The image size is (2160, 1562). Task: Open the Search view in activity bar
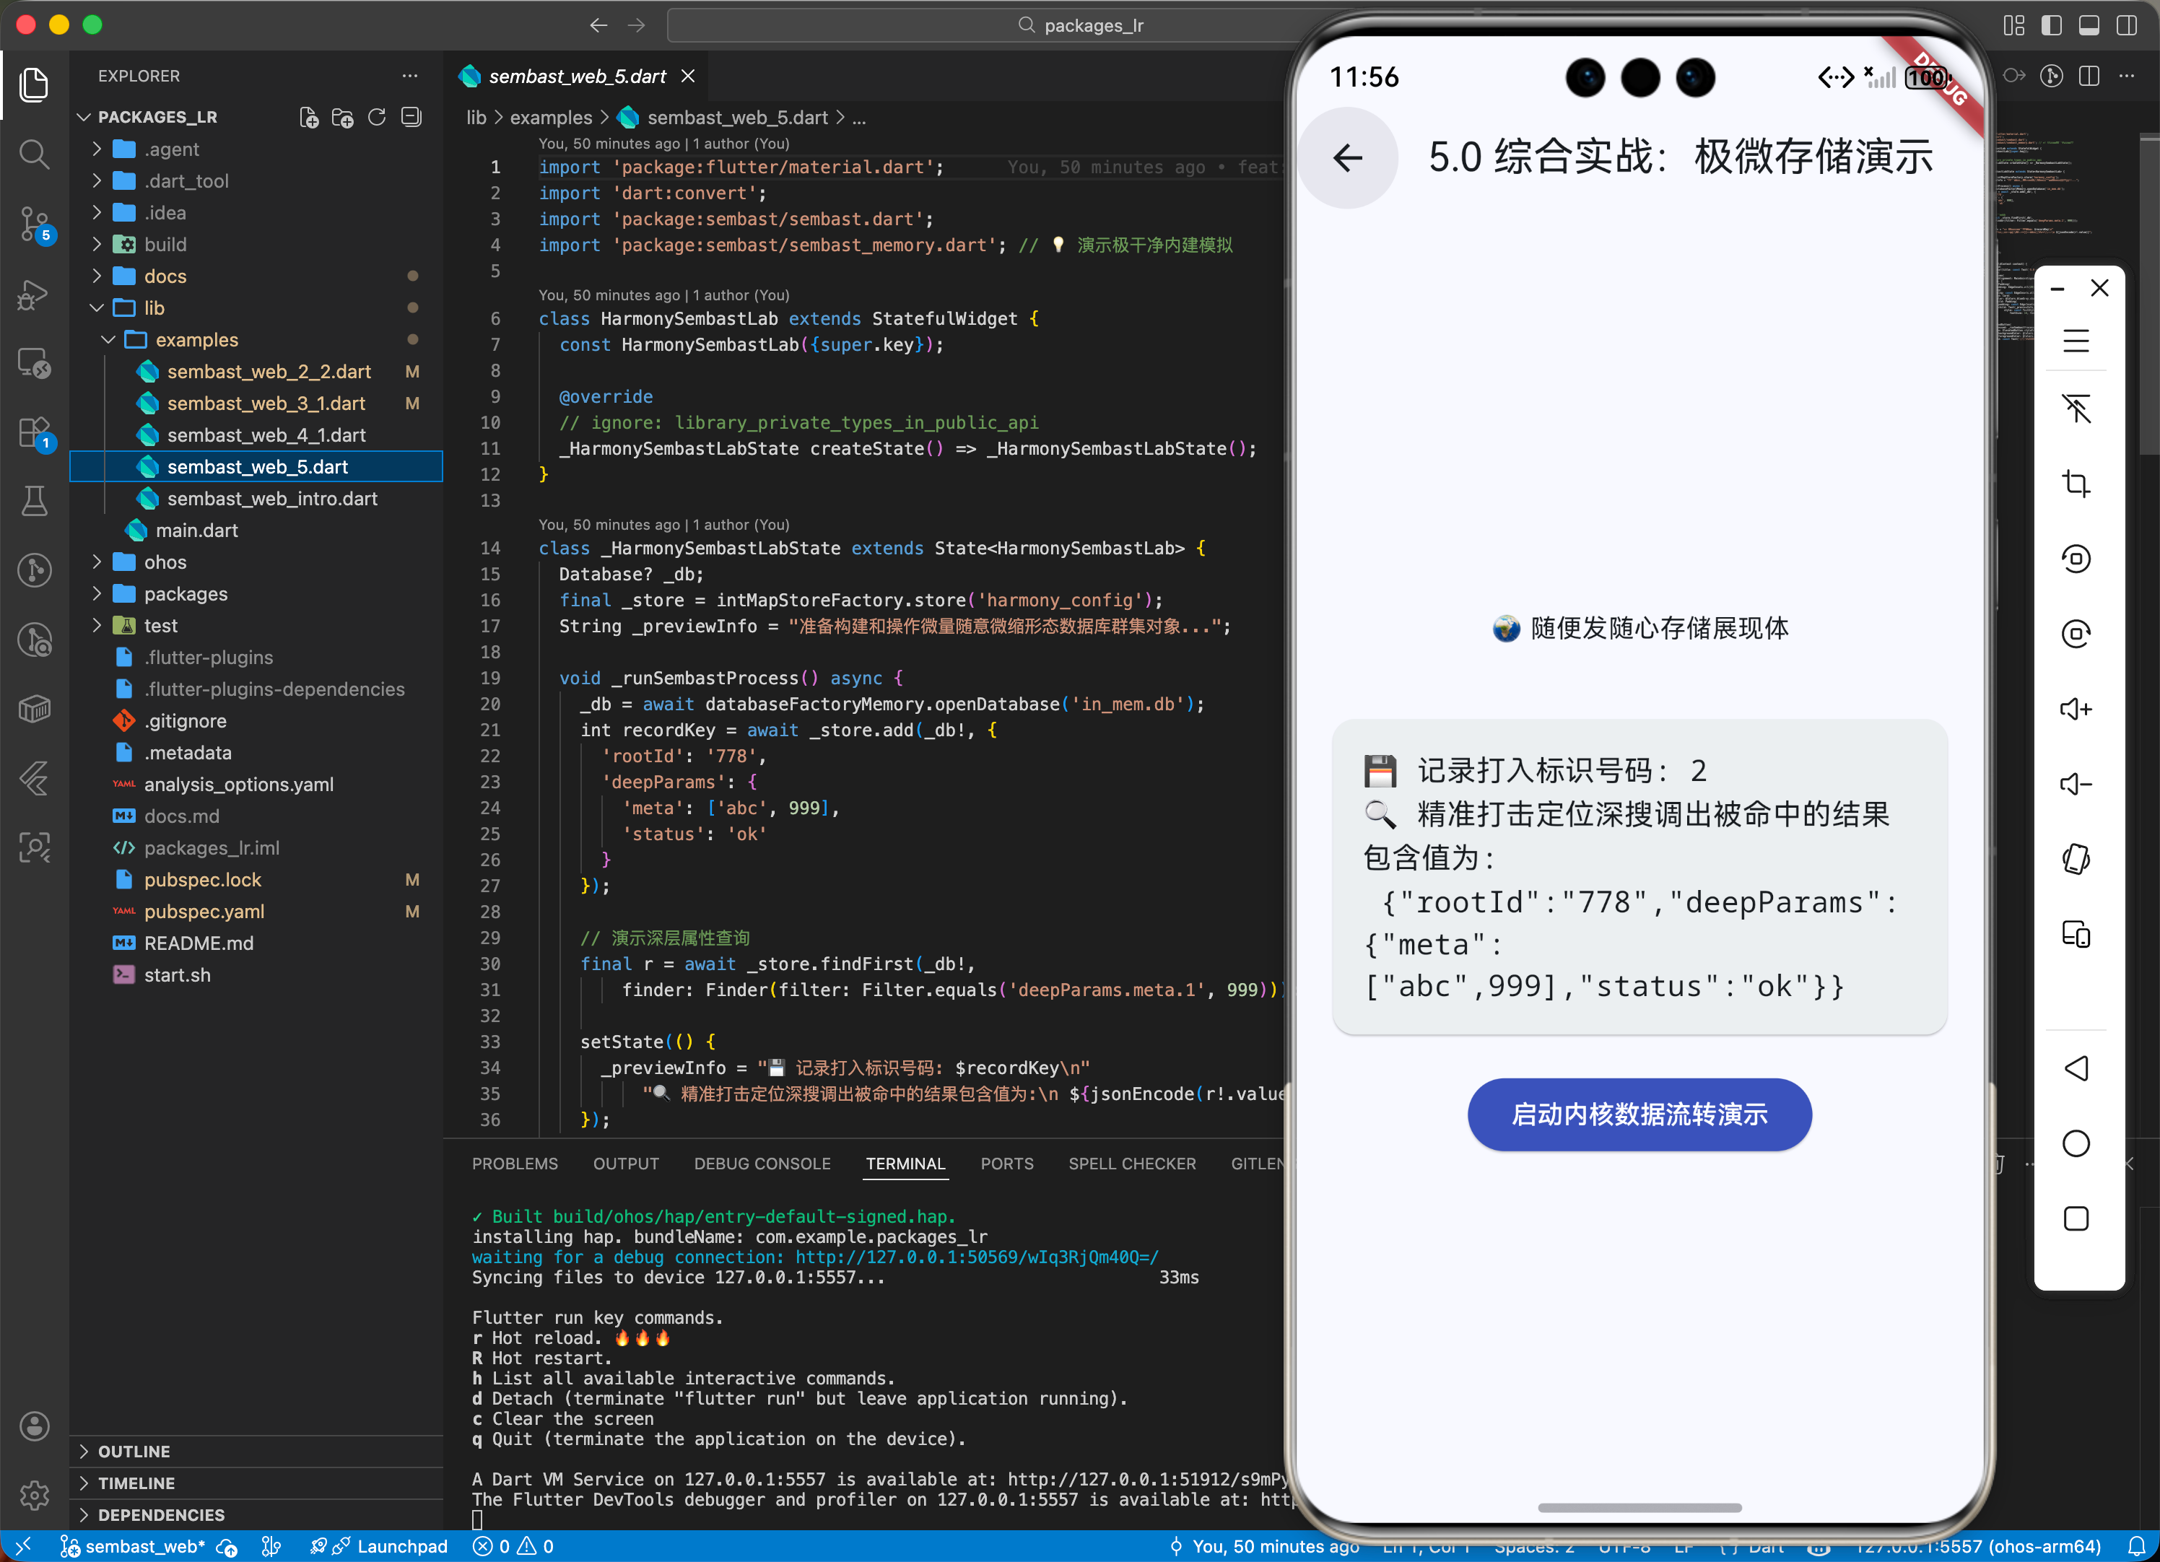click(34, 153)
